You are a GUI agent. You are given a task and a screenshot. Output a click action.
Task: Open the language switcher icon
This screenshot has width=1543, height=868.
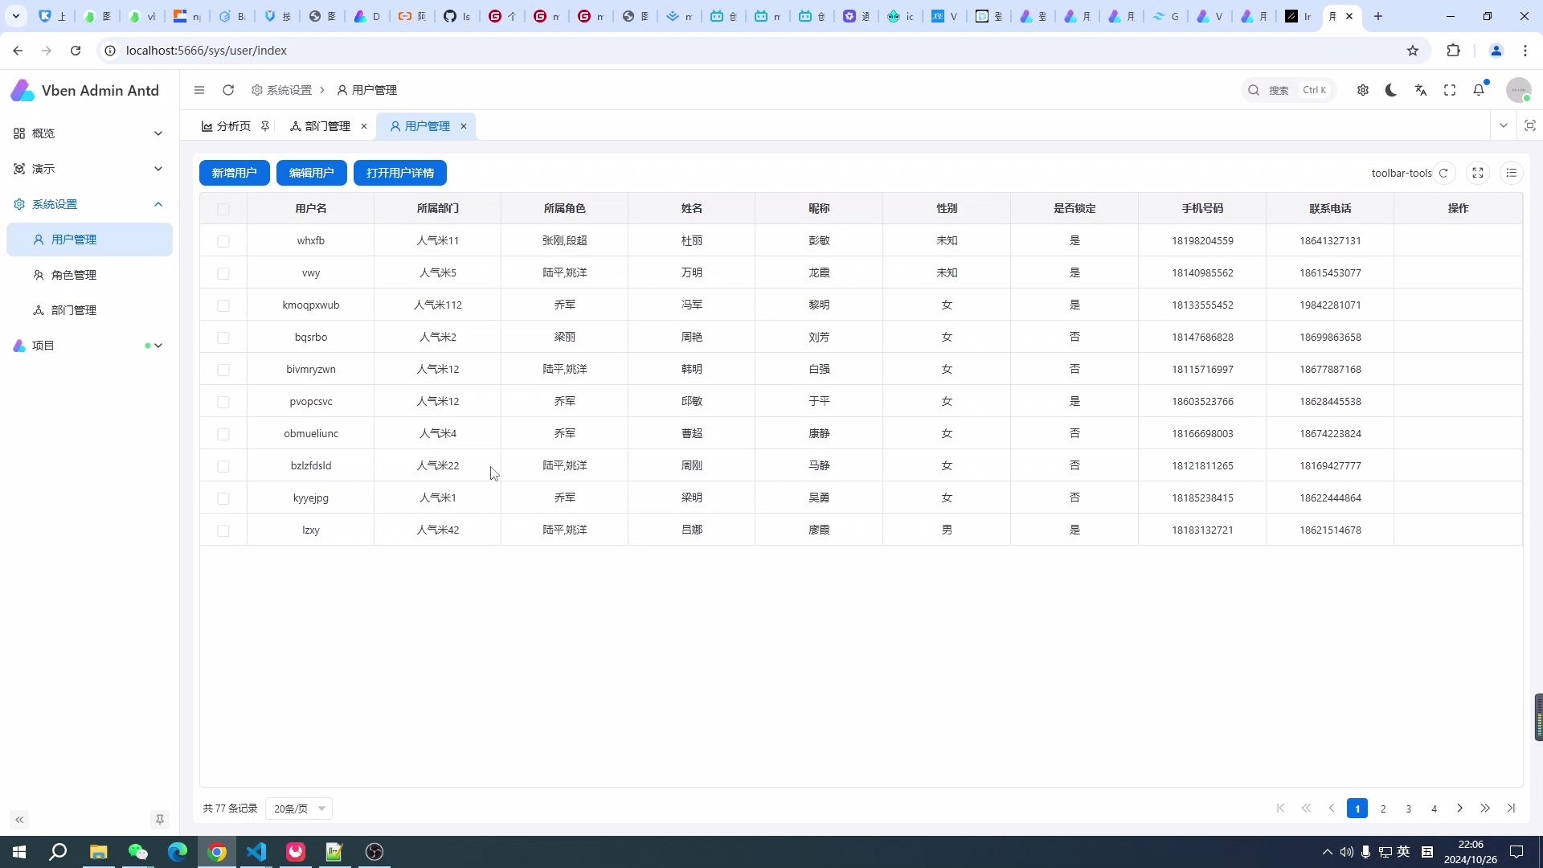coord(1421,90)
